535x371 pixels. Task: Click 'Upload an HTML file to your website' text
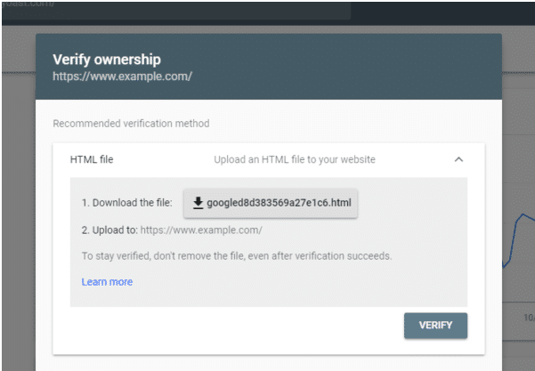tap(295, 159)
